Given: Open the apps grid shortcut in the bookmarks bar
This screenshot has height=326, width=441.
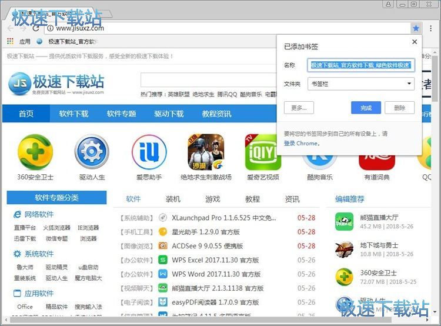Looking at the screenshot, I should pyautogui.click(x=10, y=41).
